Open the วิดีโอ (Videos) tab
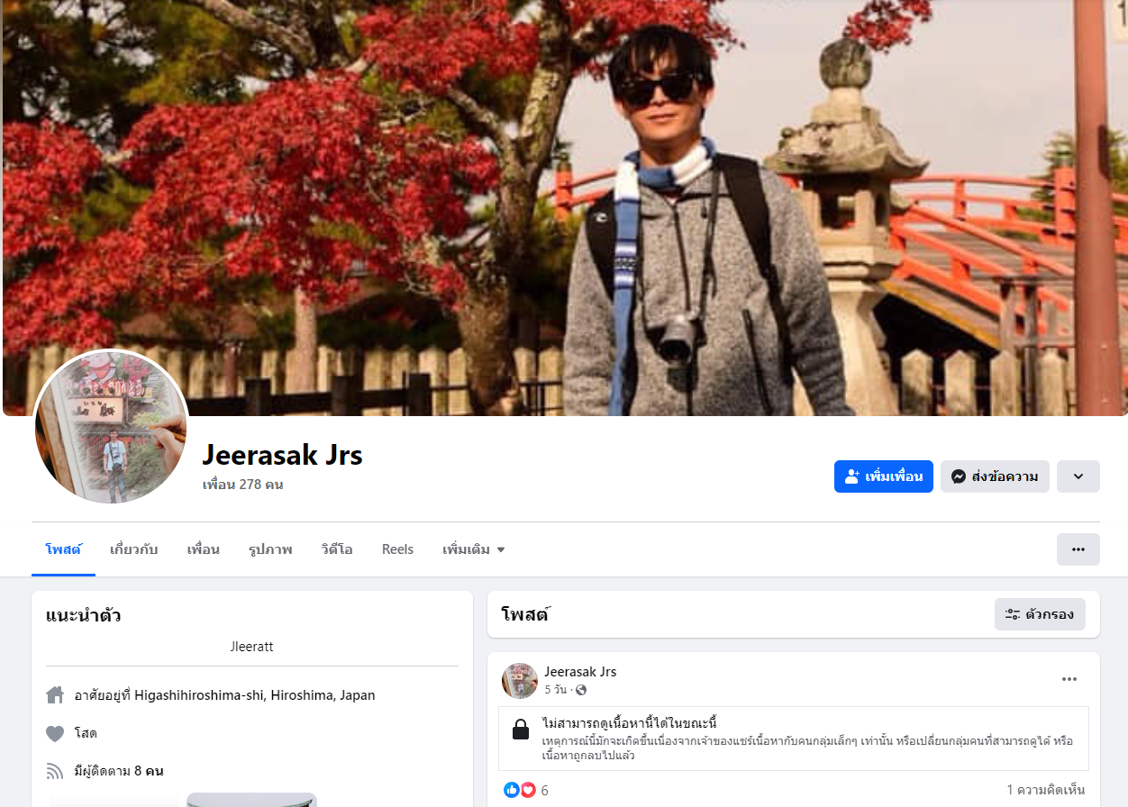Image resolution: width=1128 pixels, height=807 pixels. [337, 549]
